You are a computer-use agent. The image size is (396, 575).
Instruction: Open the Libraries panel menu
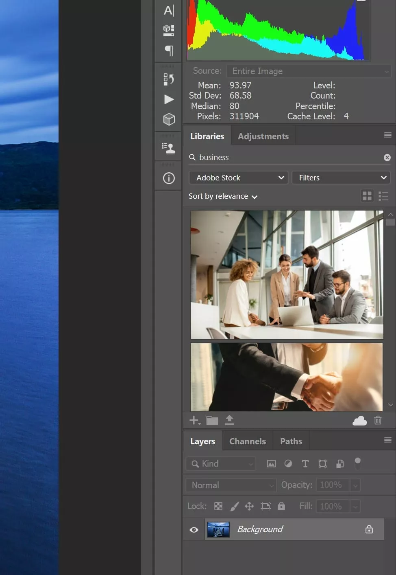click(388, 135)
